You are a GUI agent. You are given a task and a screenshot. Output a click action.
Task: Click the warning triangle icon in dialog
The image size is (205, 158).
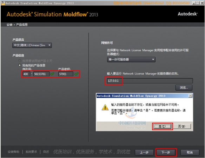pos(105,107)
